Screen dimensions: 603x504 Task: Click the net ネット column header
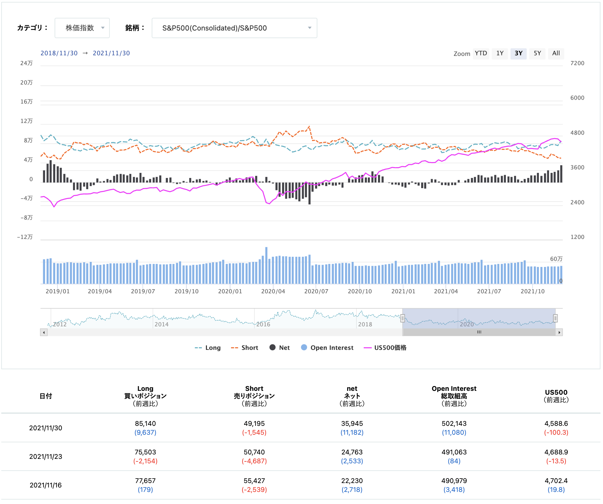pyautogui.click(x=352, y=396)
